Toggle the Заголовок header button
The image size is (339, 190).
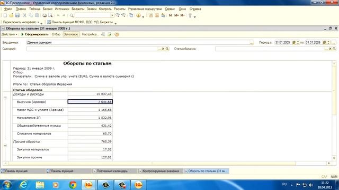pyautogui.click(x=71, y=34)
